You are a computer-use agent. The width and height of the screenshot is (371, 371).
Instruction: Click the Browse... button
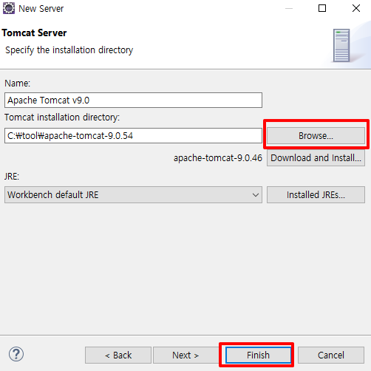316,135
